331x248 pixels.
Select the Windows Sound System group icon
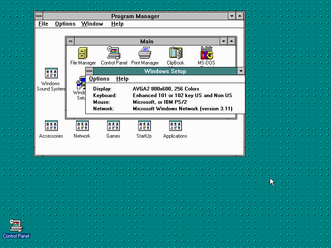(x=51, y=74)
